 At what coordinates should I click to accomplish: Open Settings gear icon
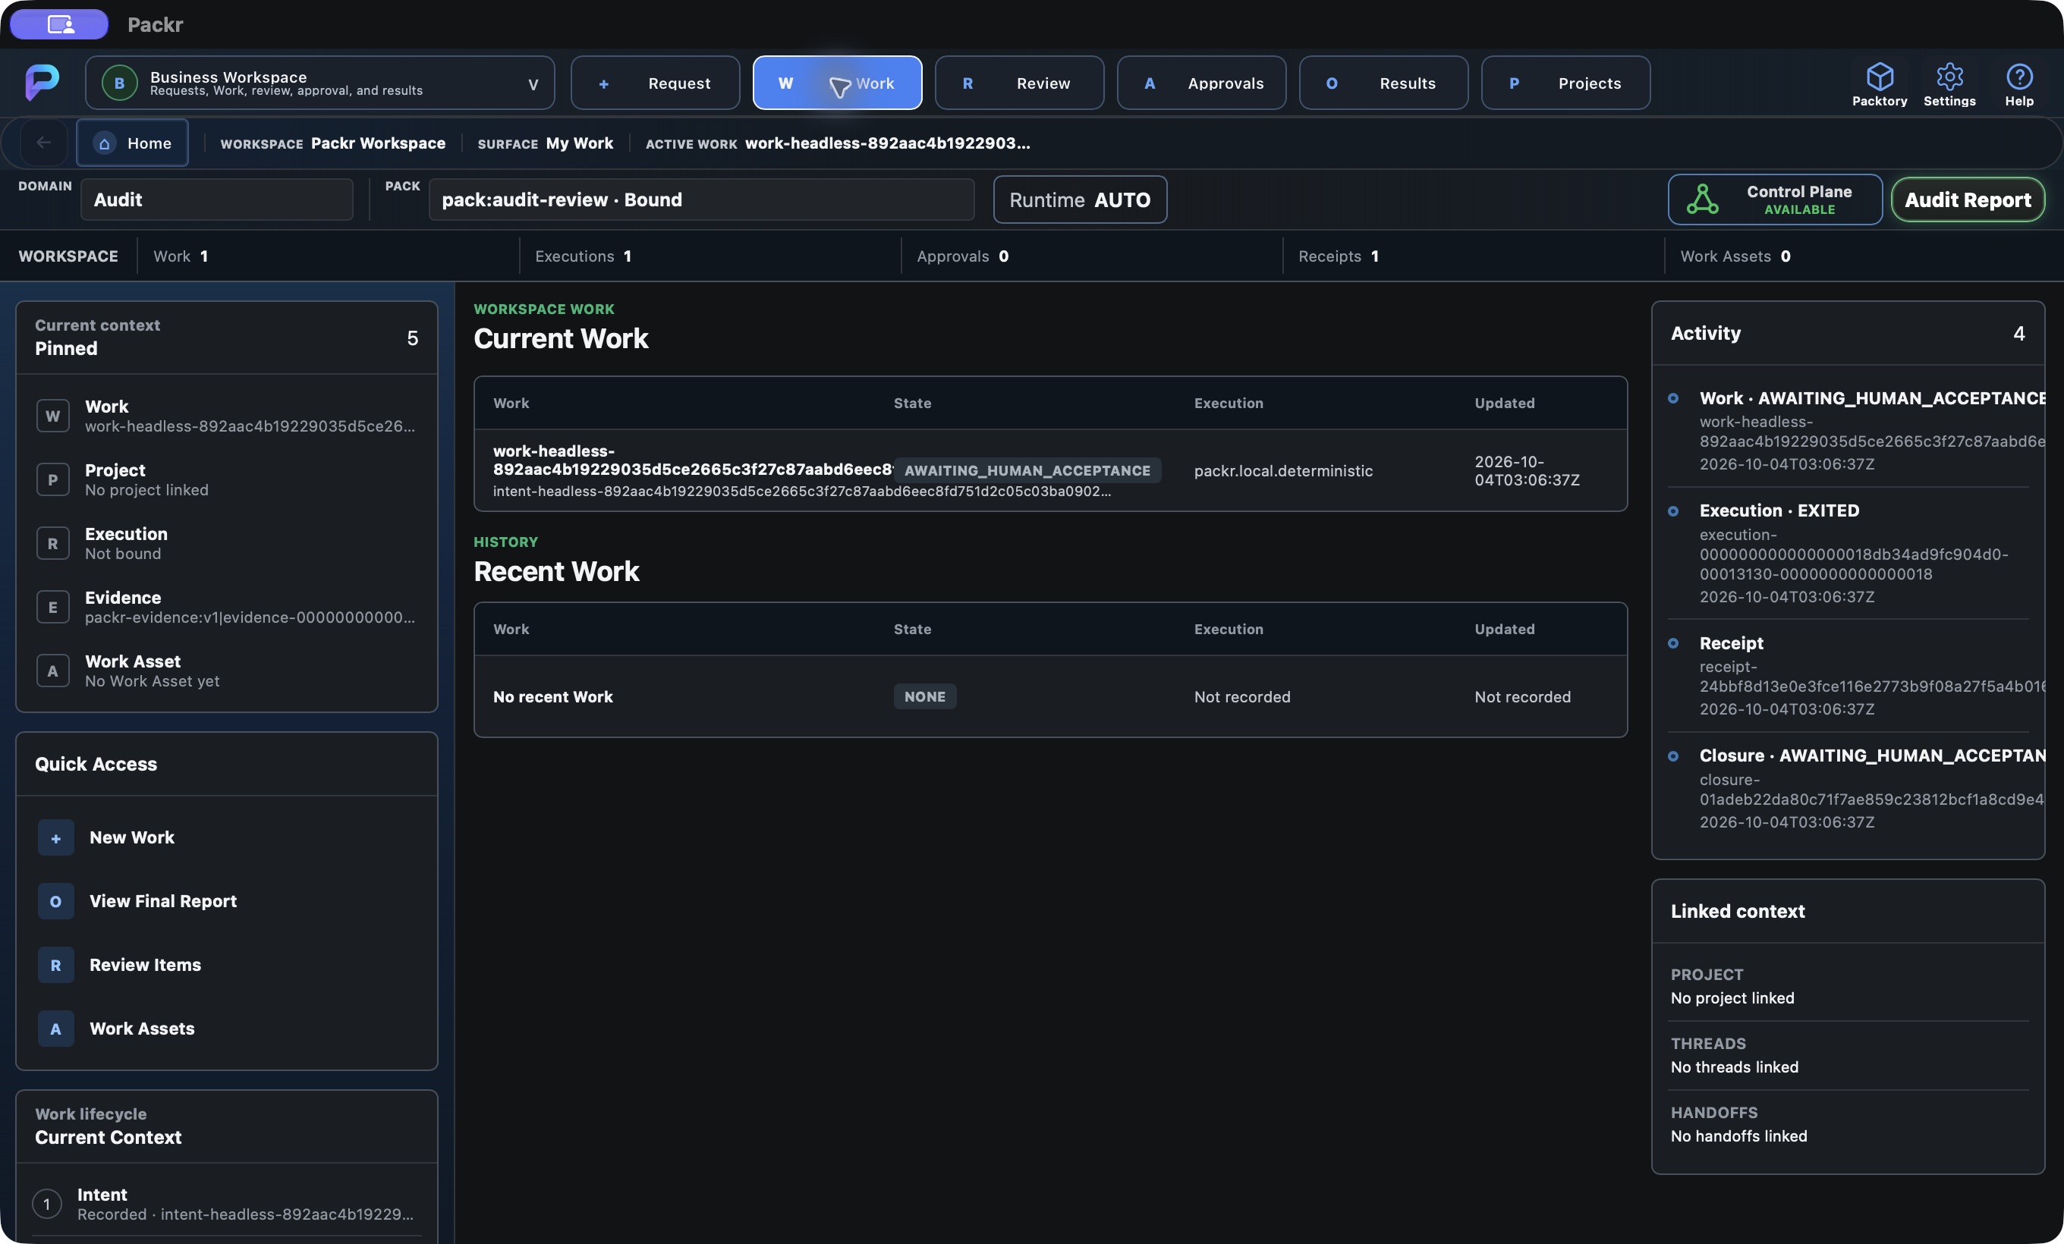coord(1949,77)
